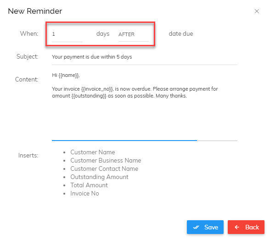Click the 'Hi {{name}}' greeting line
Screen dimensions: 270x239
[x=66, y=75]
